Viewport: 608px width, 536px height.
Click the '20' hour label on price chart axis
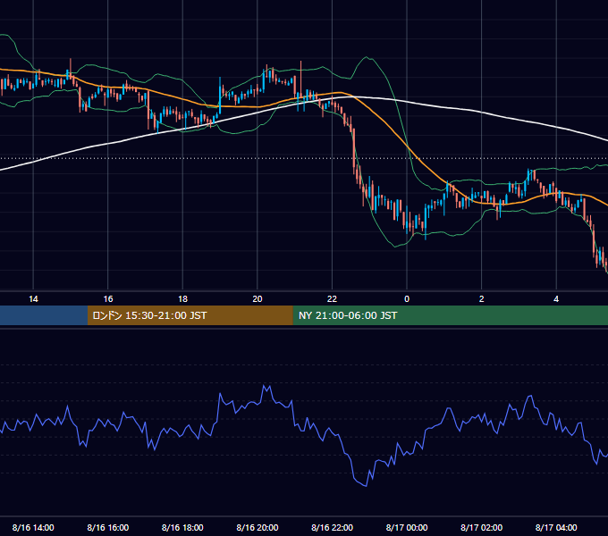258,299
